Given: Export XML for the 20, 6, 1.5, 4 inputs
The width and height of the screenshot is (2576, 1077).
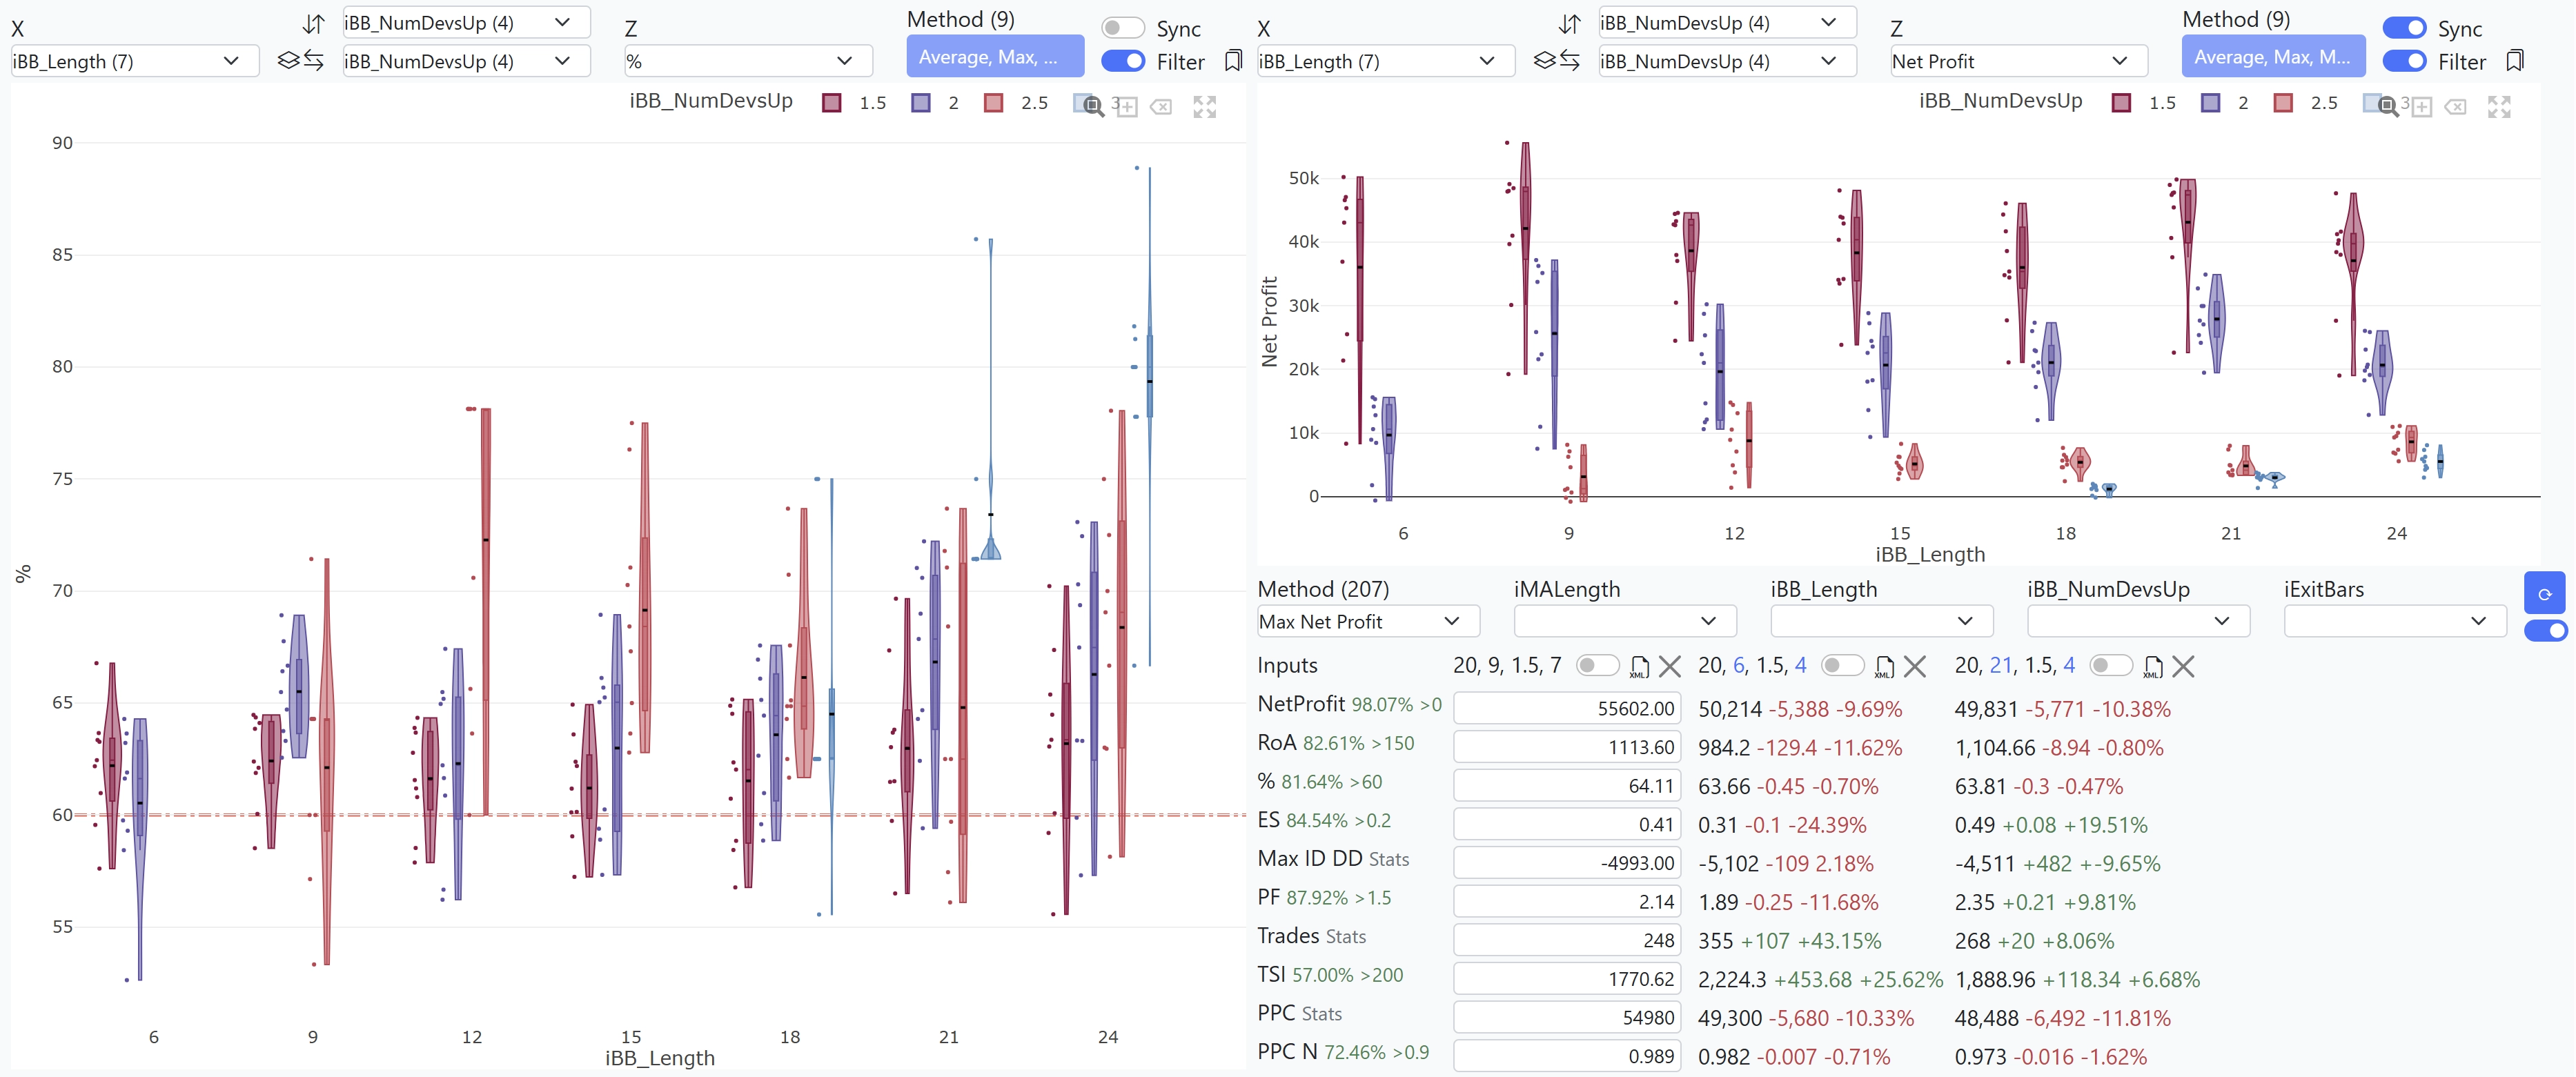Looking at the screenshot, I should click(1884, 666).
